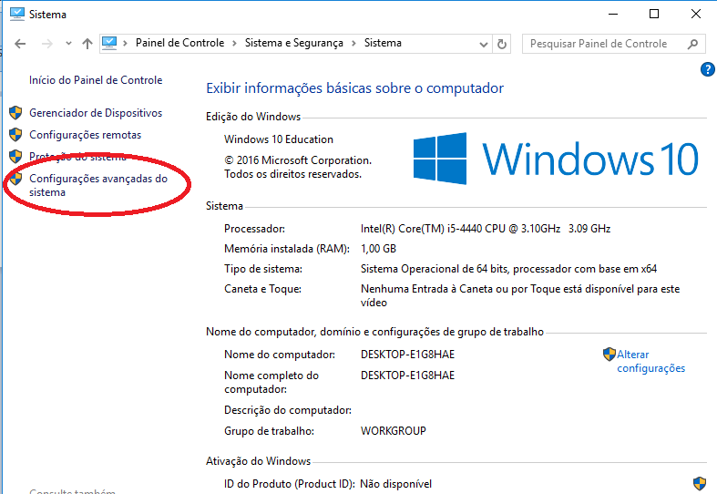The image size is (717, 494).
Task: Click Alterar configurações link
Action: [651, 361]
